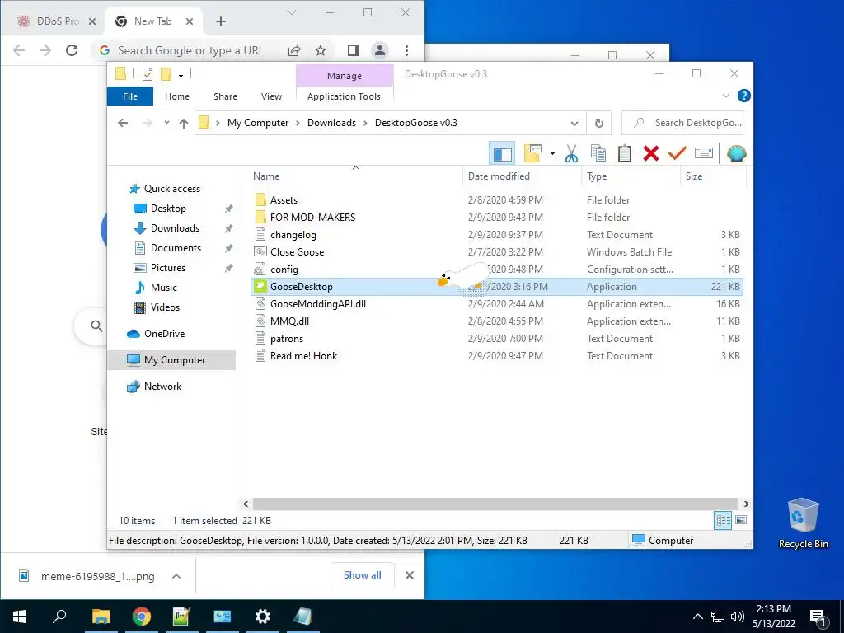Viewport: 844px width, 633px height.
Task: Open the New folder dropdown arrow
Action: [x=552, y=154]
